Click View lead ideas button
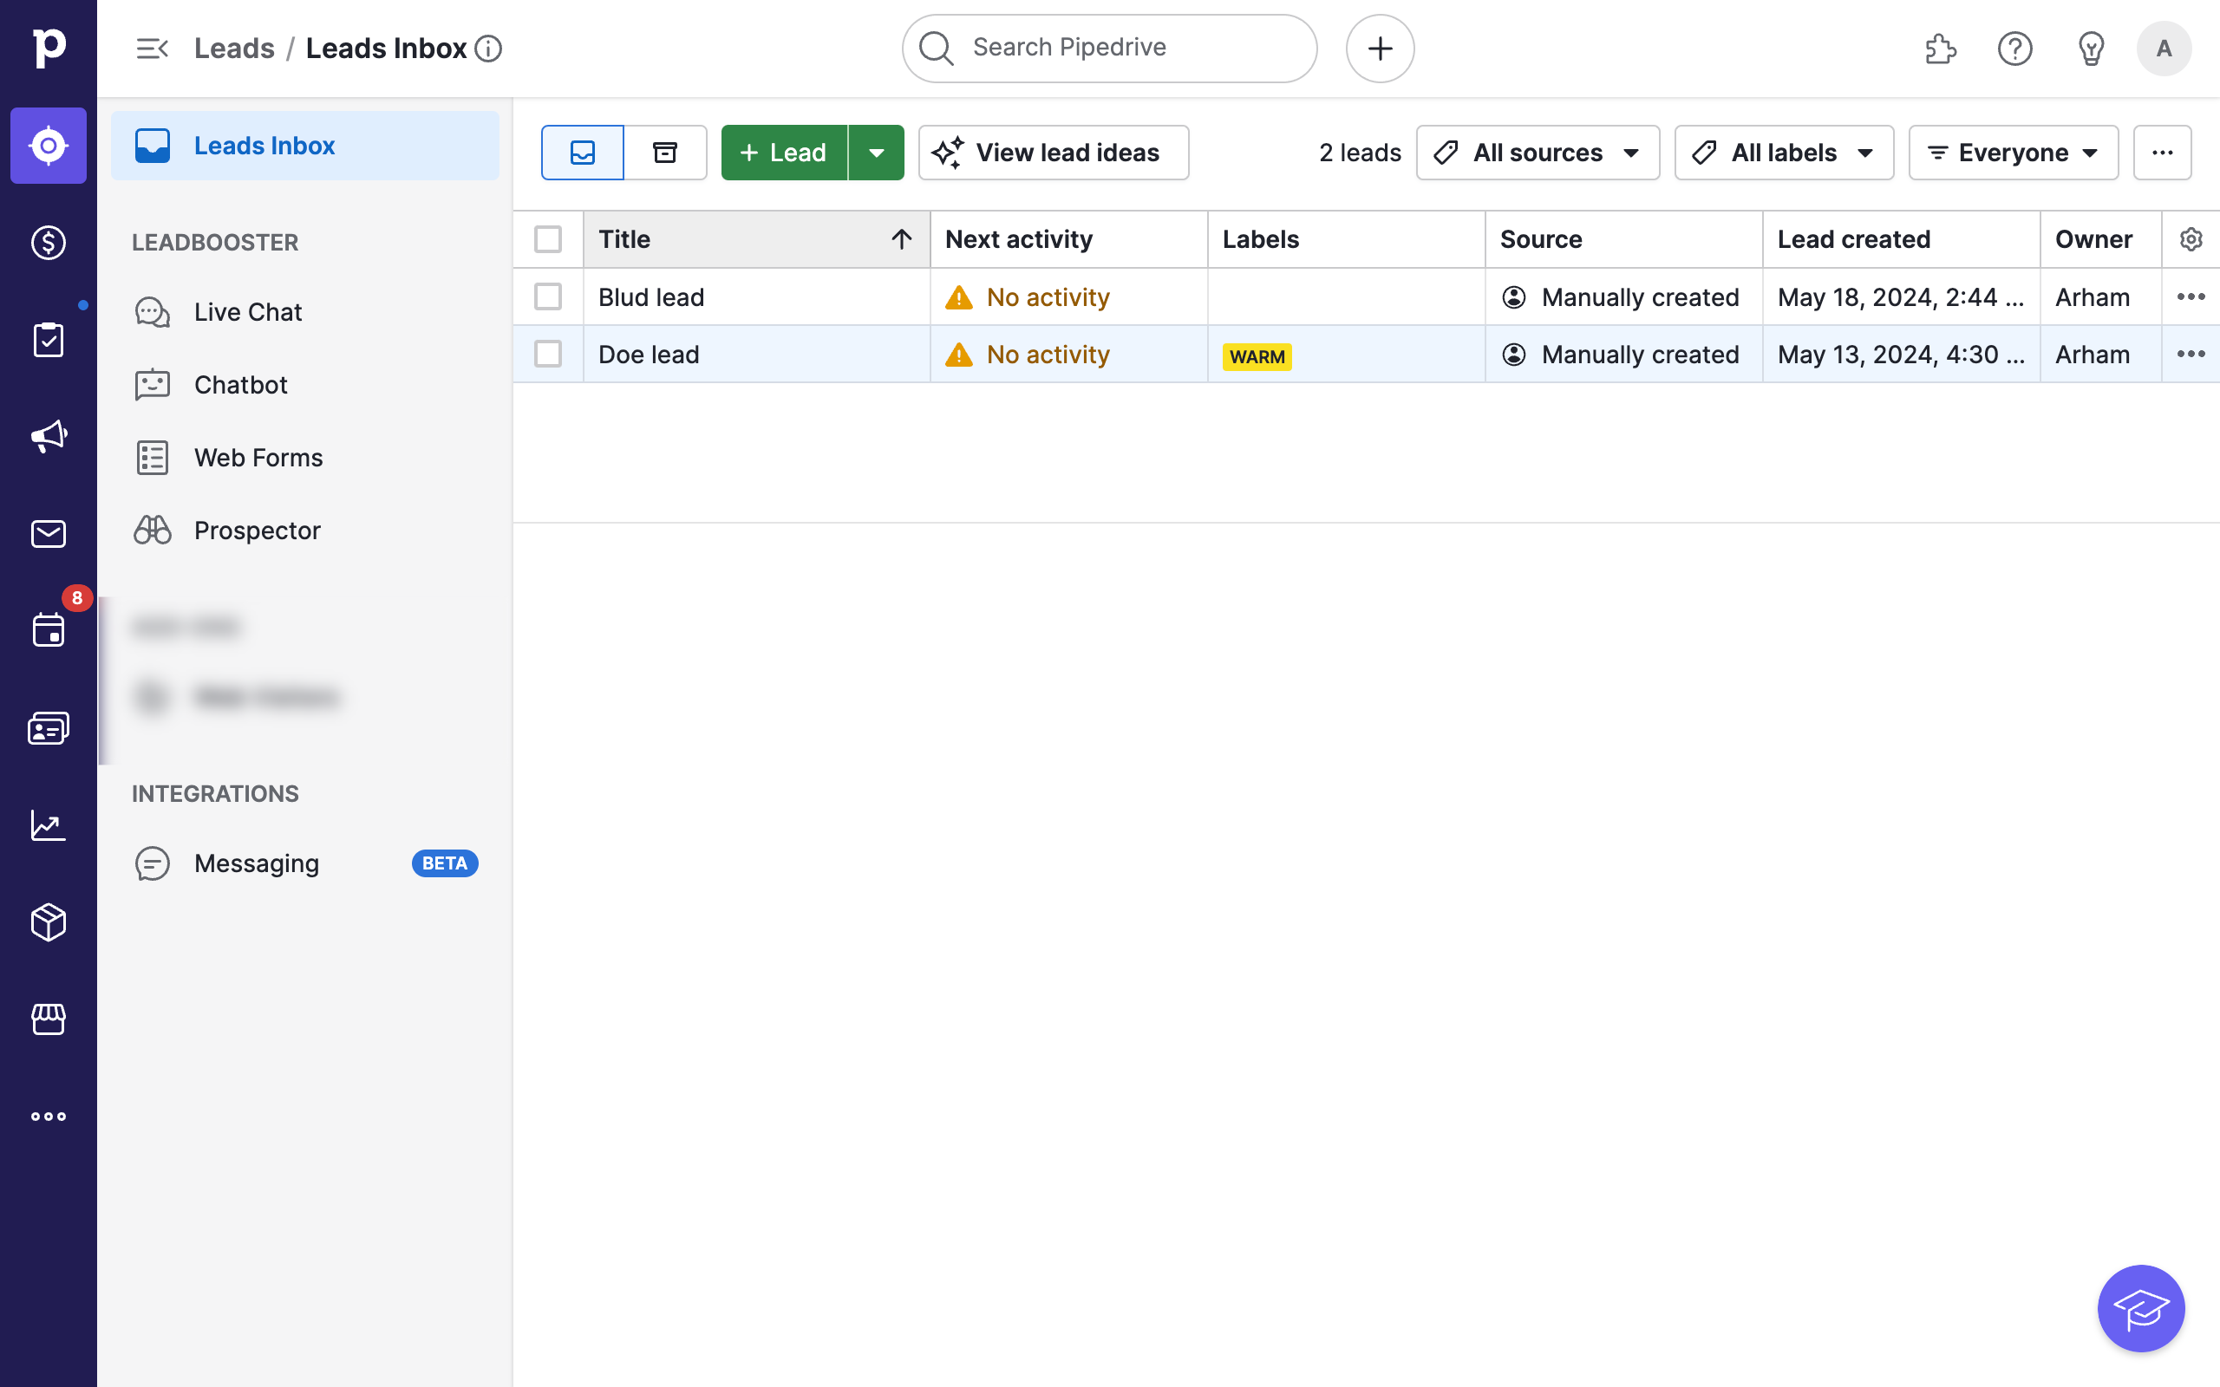This screenshot has height=1387, width=2220. 1053,153
